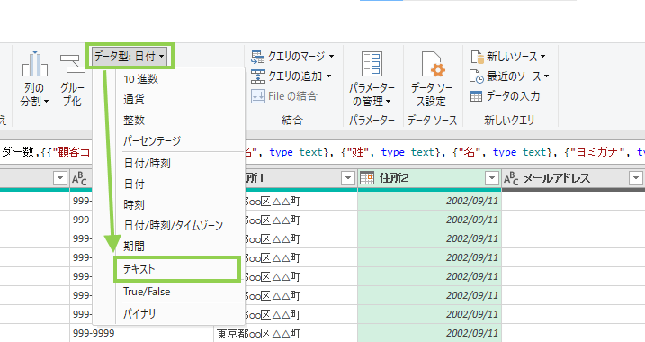
Task: Open filter dropdown of 住所1 column
Action: tap(347, 178)
